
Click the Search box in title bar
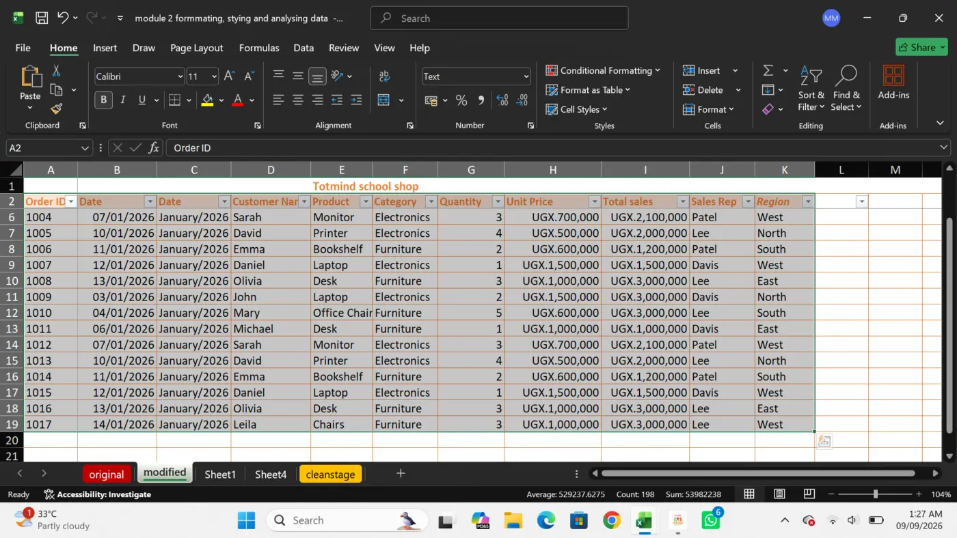pyautogui.click(x=499, y=18)
